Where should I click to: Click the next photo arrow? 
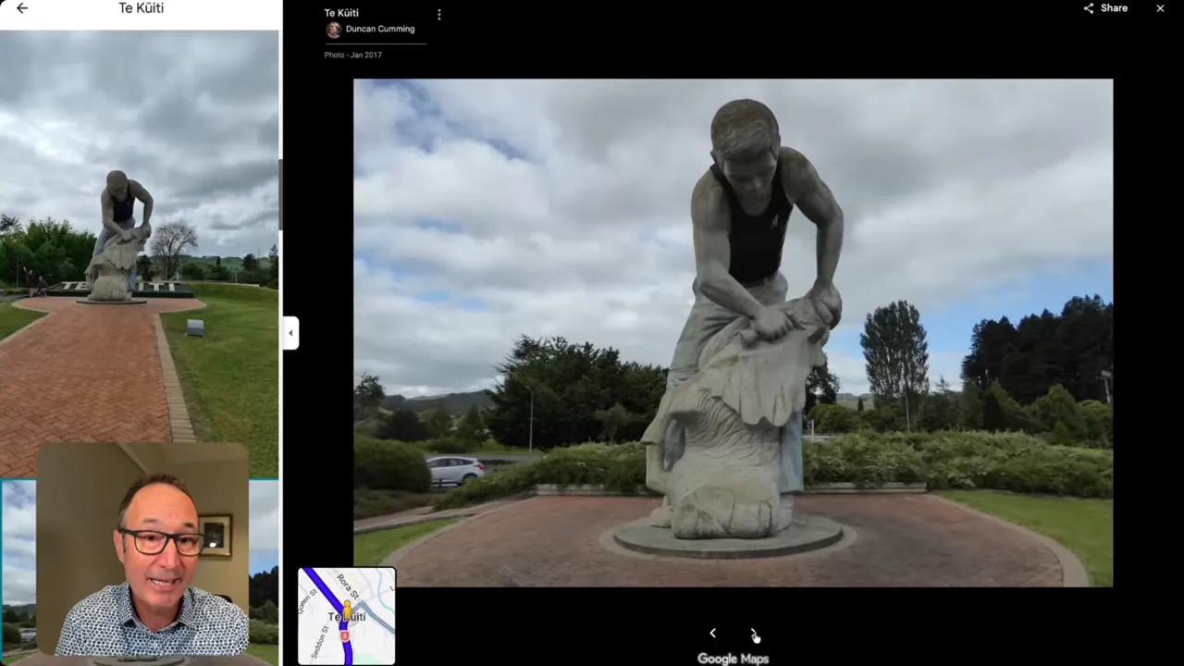click(754, 633)
